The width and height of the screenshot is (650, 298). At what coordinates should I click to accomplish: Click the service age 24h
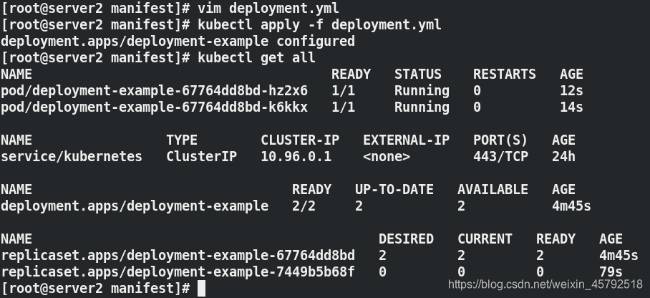pyautogui.click(x=563, y=157)
